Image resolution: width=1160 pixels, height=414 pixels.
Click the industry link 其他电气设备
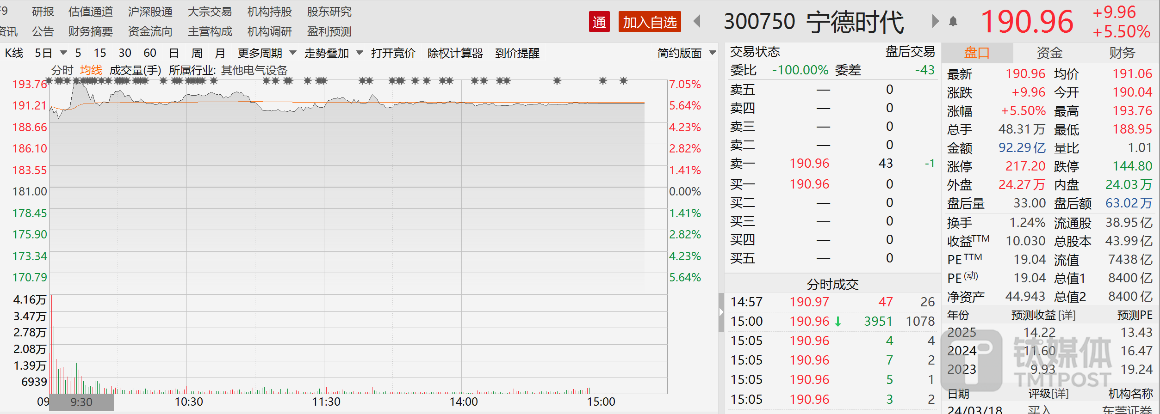pos(254,70)
